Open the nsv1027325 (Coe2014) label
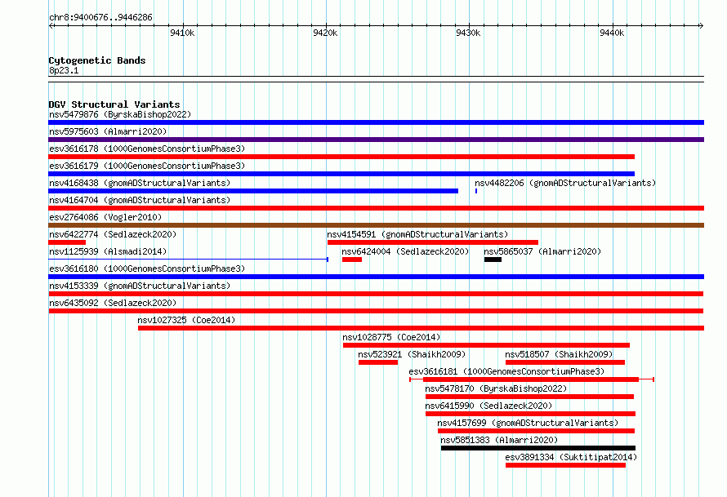 coord(186,320)
